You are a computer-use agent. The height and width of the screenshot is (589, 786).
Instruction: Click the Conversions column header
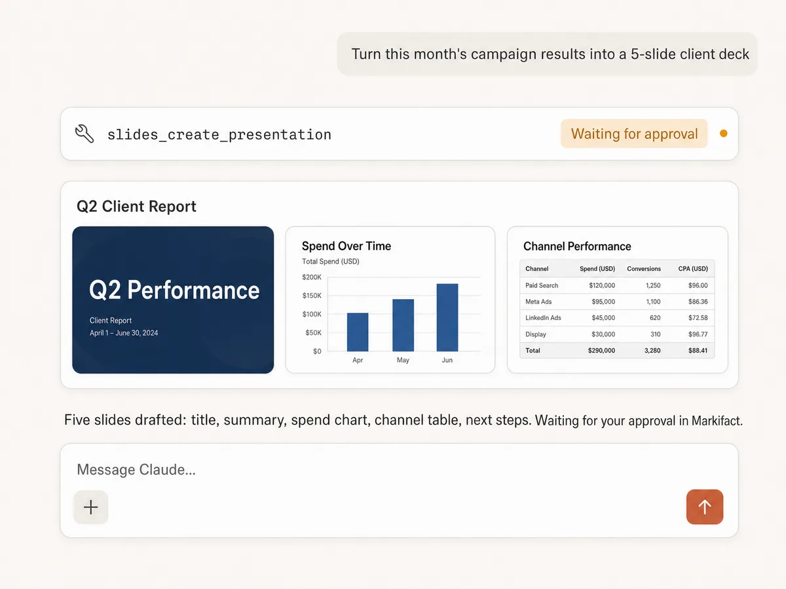[x=644, y=268]
